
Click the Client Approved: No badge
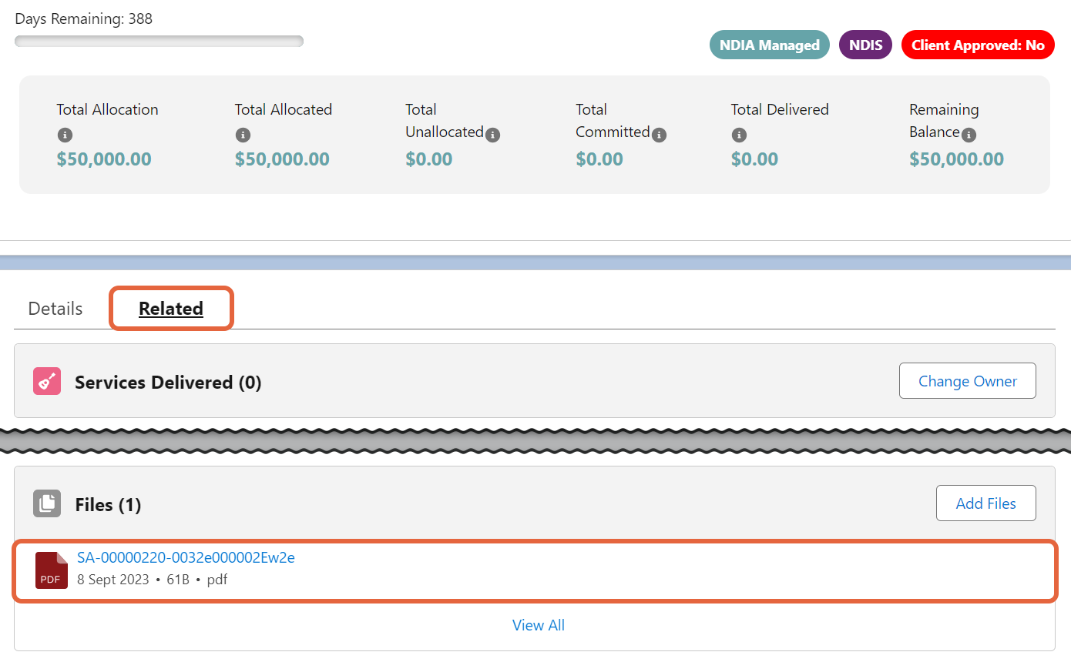pos(978,45)
